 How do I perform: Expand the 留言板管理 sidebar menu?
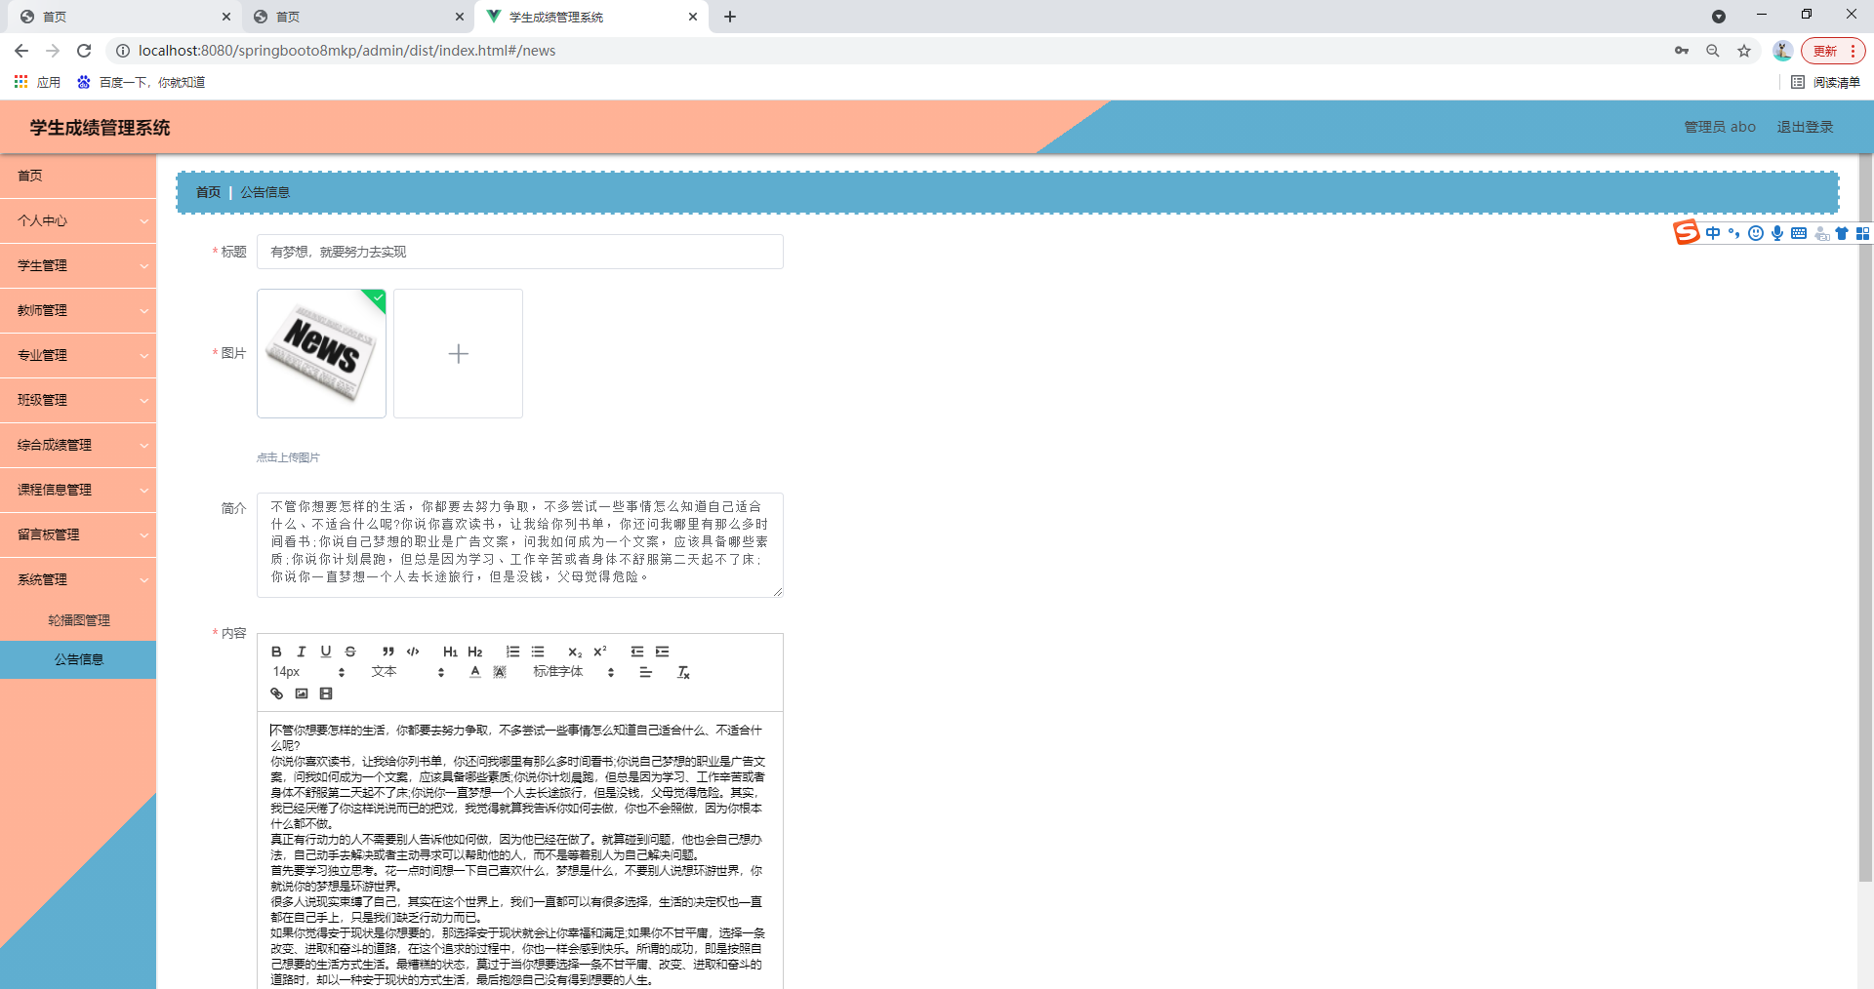[x=78, y=534]
